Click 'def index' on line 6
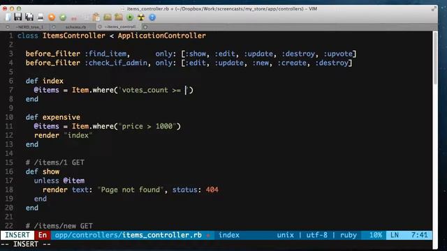447x251 pixels. pos(45,81)
